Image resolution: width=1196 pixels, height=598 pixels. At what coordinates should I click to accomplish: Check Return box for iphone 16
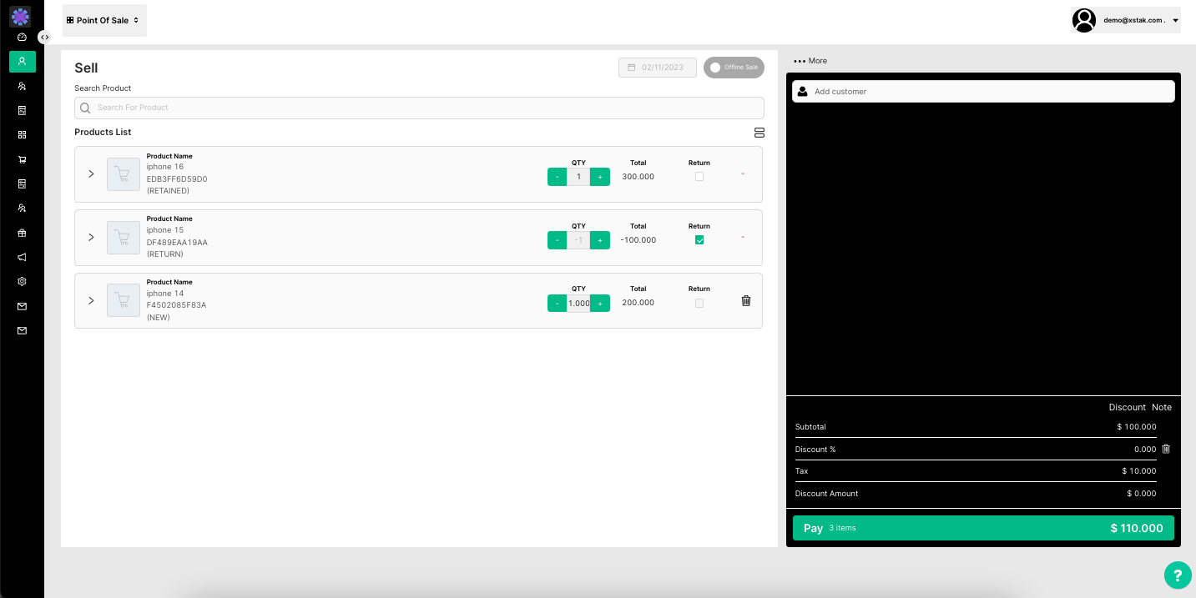tap(699, 177)
